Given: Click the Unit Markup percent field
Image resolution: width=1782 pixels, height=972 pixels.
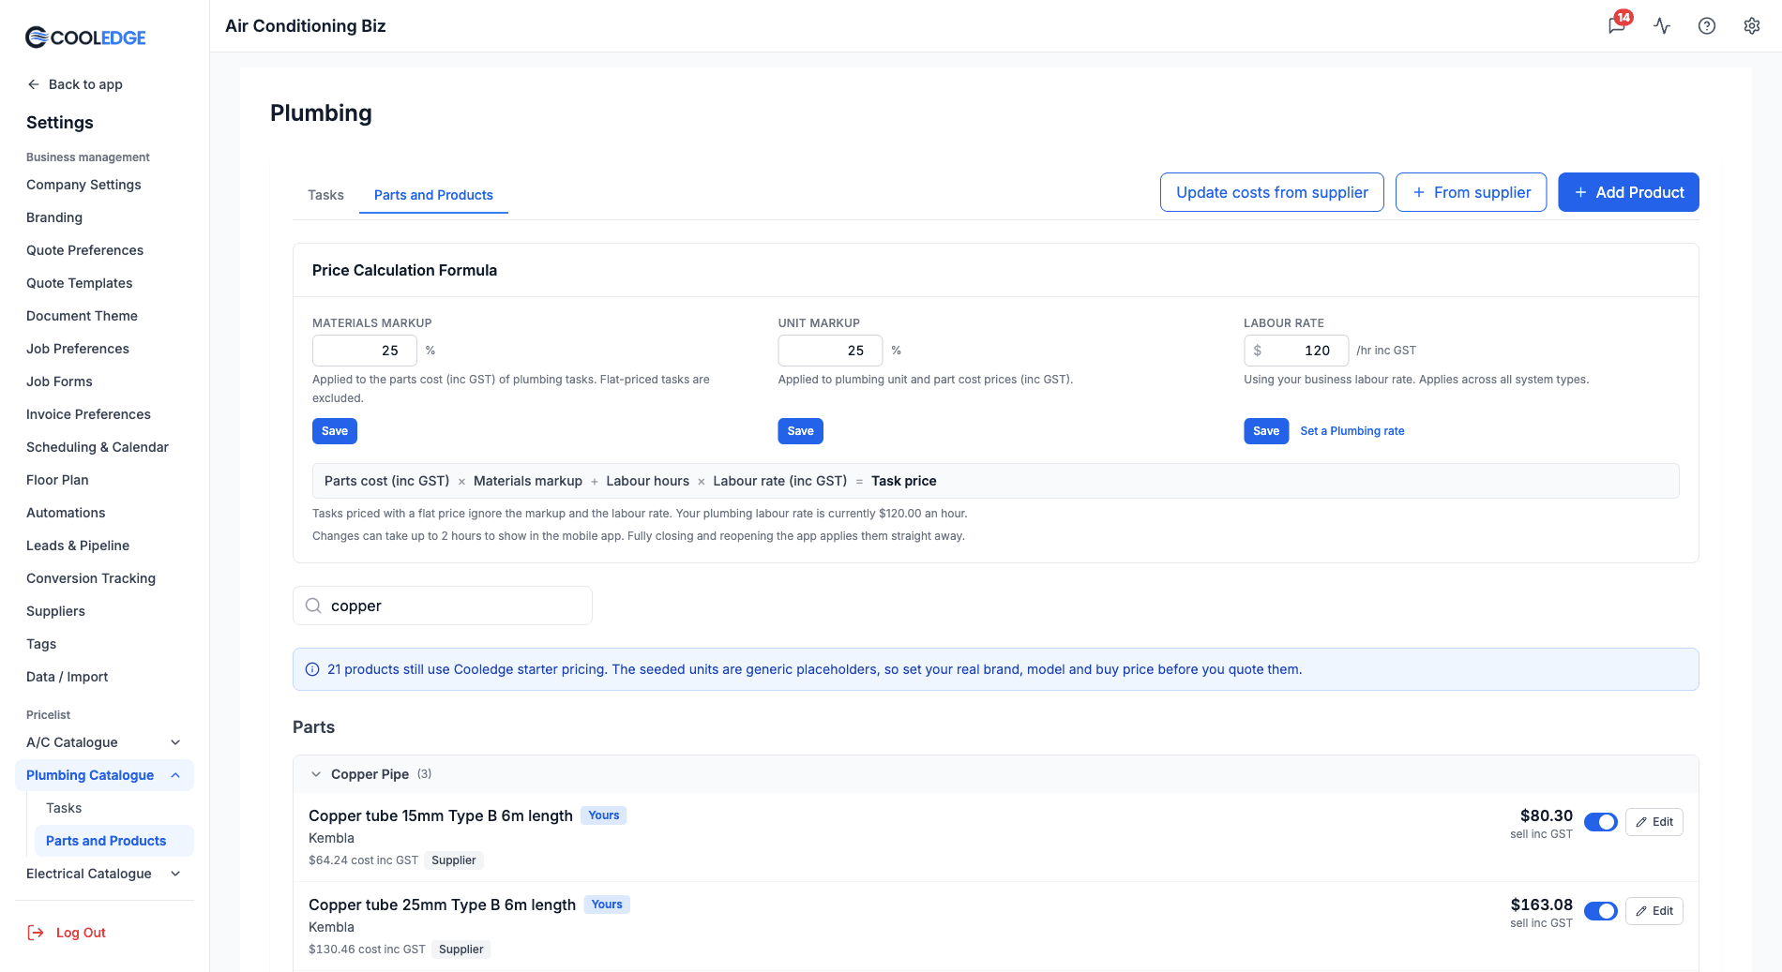Looking at the screenshot, I should click(x=830, y=351).
